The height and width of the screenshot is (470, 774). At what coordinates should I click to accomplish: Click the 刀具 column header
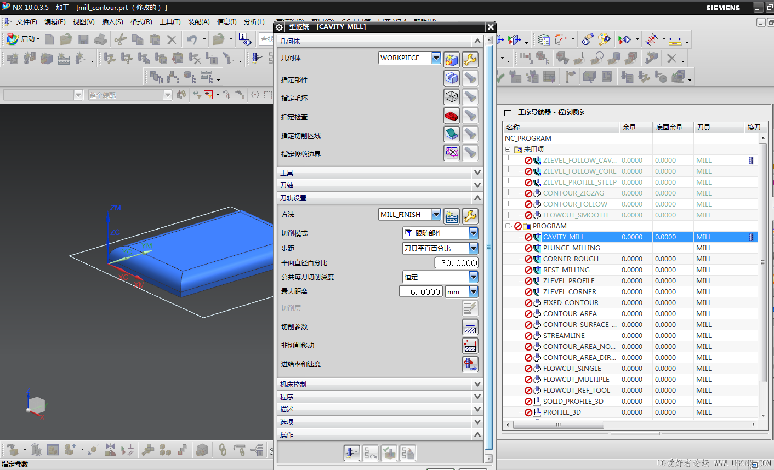(x=719, y=127)
